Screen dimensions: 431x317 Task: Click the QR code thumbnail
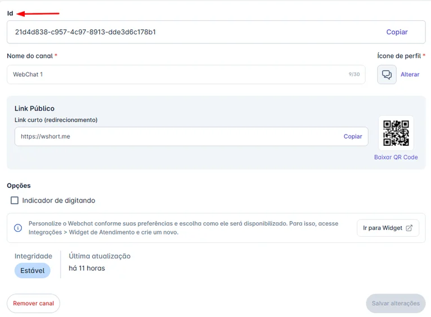click(396, 133)
